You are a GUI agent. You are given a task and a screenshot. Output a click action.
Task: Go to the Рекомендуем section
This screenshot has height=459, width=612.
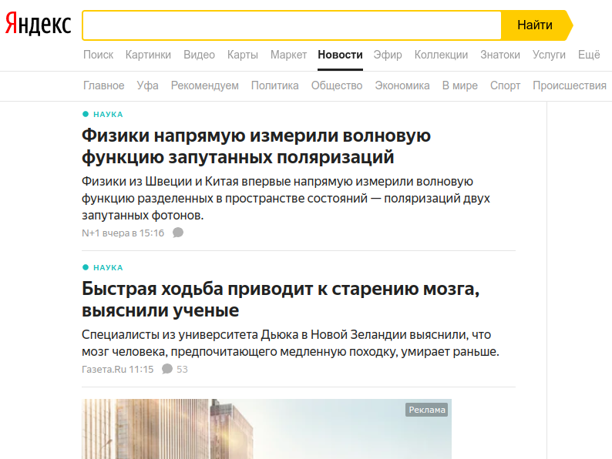pyautogui.click(x=205, y=85)
